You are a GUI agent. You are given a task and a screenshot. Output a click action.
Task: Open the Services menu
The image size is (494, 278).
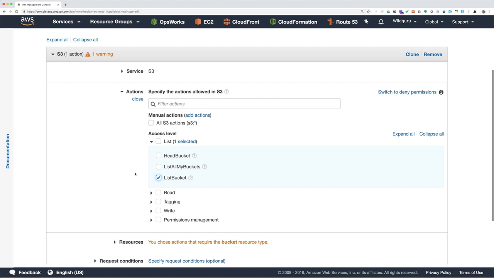[x=66, y=22]
